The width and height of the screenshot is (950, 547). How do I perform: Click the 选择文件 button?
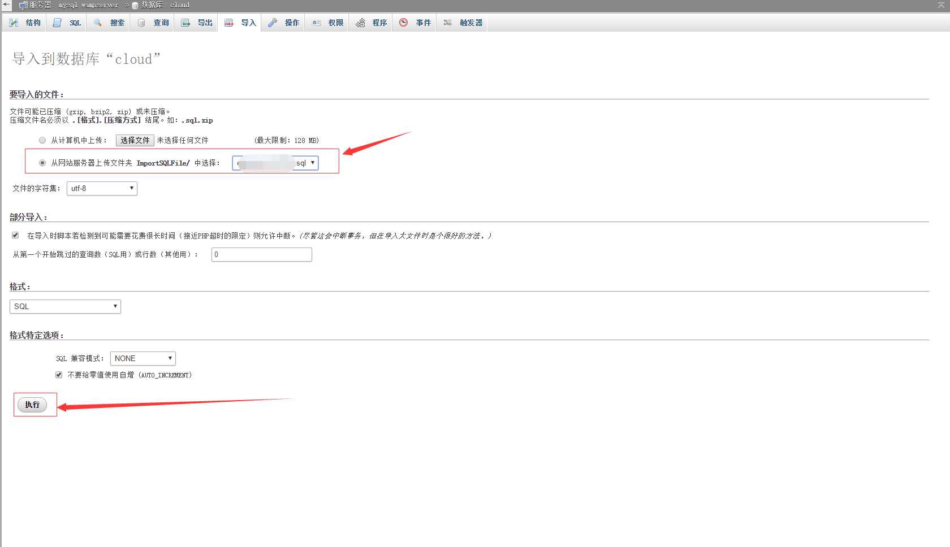pyautogui.click(x=135, y=140)
